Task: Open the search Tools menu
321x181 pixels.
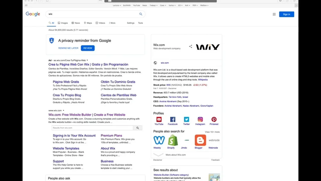Action: click(x=140, y=23)
